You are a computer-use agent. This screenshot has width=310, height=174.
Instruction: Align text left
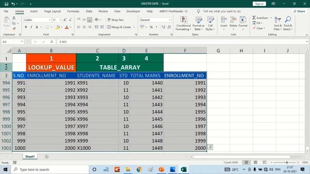pyautogui.click(x=78, y=27)
